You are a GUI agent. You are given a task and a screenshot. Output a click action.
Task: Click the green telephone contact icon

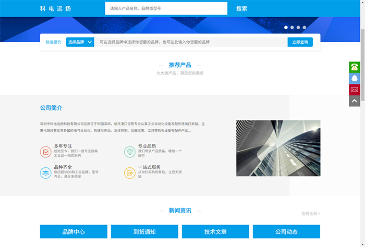355,67
